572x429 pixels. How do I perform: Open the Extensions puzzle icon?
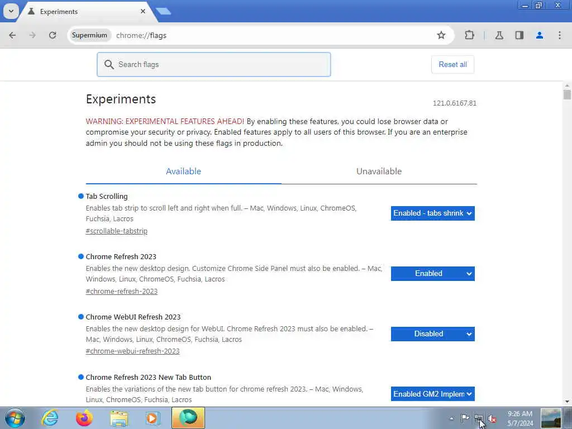[469, 35]
